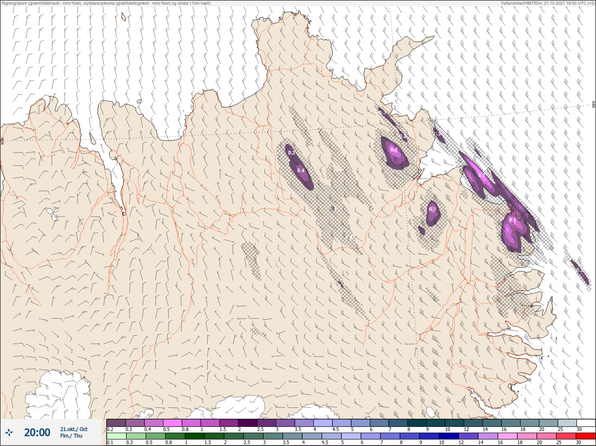Select the dull purple swatch above the 0.2 label

tap(116, 423)
